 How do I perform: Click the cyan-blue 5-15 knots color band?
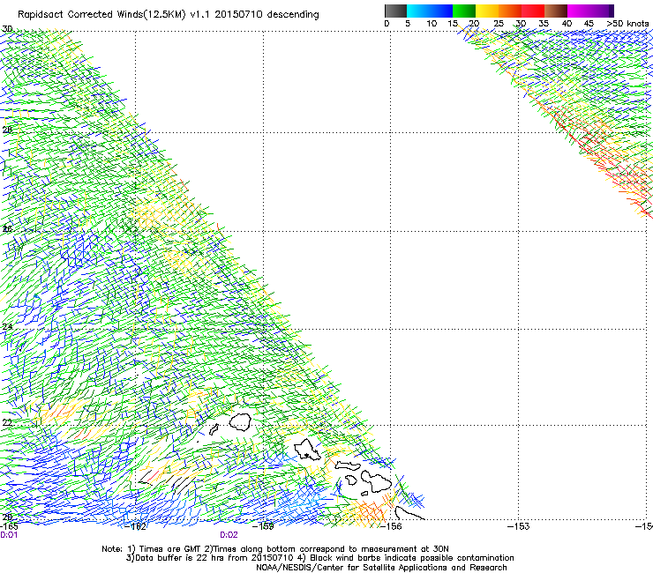430,11
